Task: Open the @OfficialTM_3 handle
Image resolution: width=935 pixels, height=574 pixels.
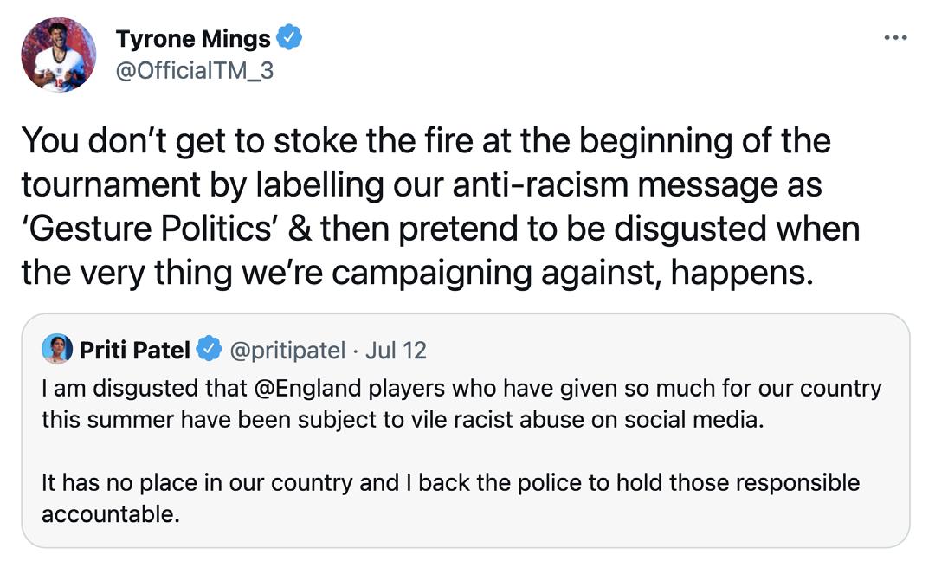Action: tap(194, 70)
